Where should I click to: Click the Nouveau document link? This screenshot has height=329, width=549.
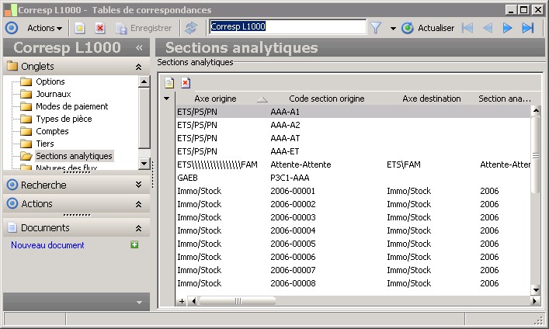[x=47, y=245]
